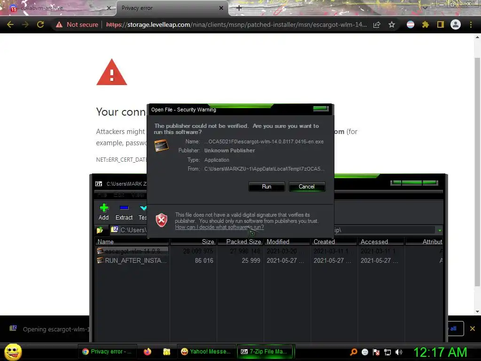Click the search magnifier tray icon
This screenshot has width=481, height=361.
click(354, 352)
